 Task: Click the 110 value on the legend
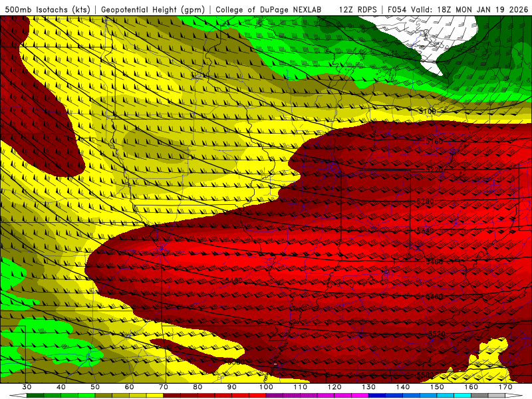point(301,387)
